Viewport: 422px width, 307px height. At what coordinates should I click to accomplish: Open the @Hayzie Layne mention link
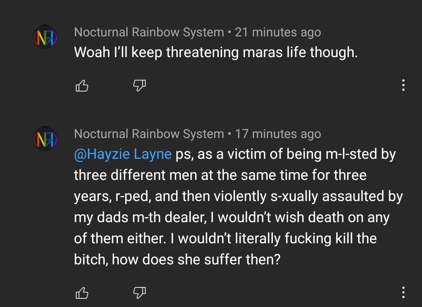[123, 154]
